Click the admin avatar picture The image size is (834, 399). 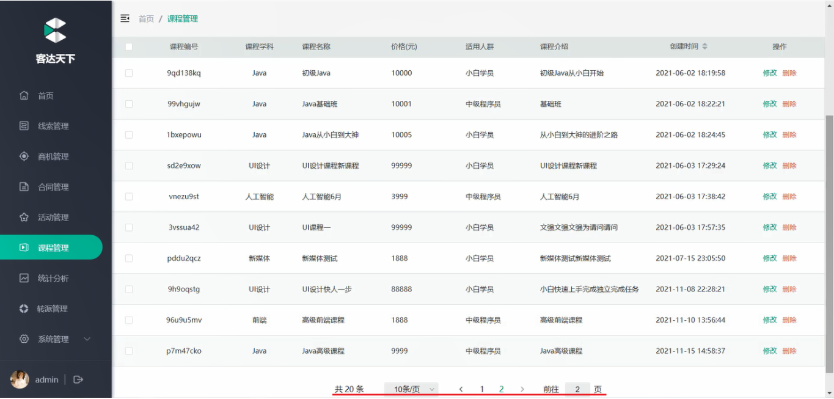pyautogui.click(x=20, y=379)
